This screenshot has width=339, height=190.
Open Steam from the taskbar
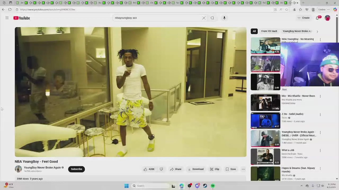pos(205,186)
